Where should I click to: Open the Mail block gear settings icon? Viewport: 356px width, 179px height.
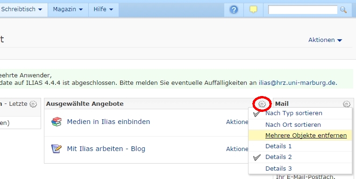coord(347,104)
